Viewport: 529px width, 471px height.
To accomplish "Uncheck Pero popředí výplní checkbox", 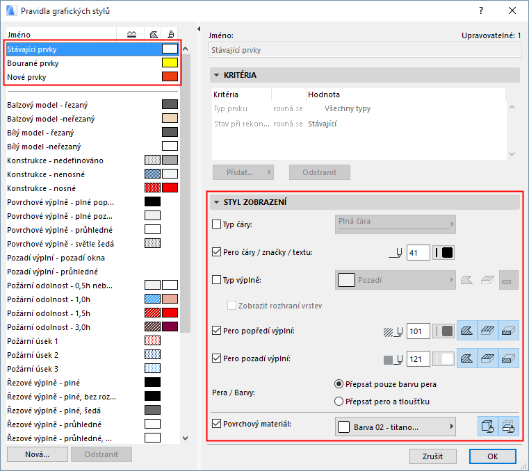I will tap(216, 331).
